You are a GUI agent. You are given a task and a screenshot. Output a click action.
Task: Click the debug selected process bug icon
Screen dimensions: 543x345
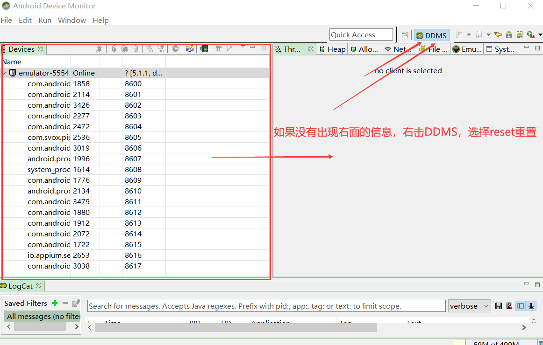(x=99, y=48)
